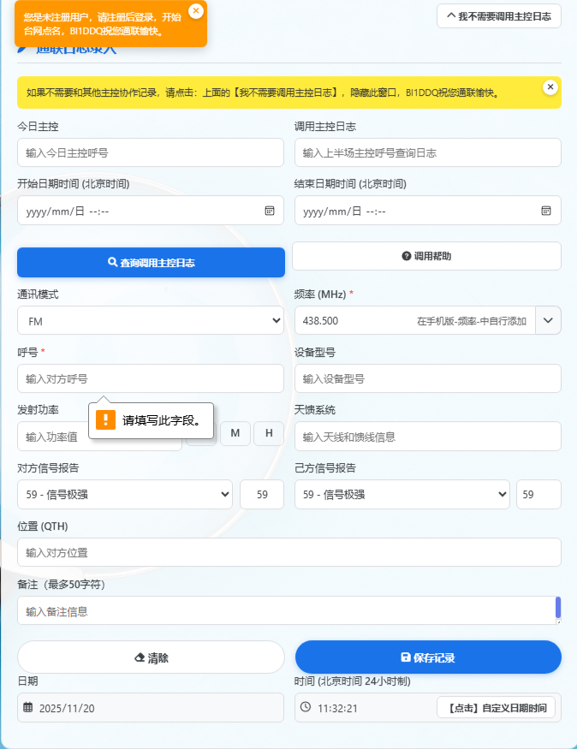Click the 己方信号报告 59 number box
577x749 pixels.
pos(538,495)
